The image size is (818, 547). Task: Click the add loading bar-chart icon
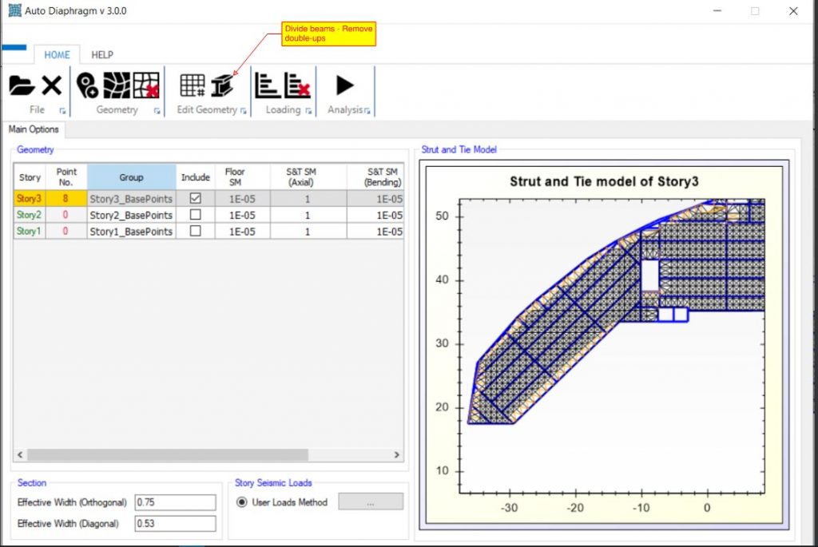[267, 85]
